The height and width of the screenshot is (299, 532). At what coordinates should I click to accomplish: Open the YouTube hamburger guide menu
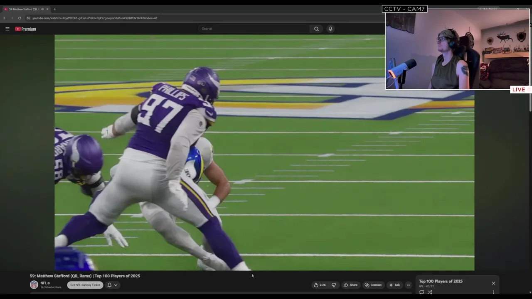[7, 29]
